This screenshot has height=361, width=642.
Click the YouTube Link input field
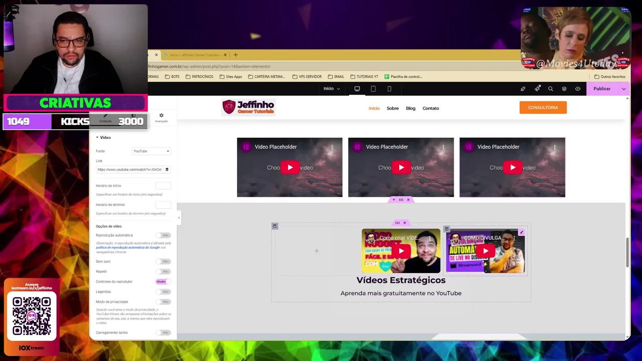[x=129, y=169]
